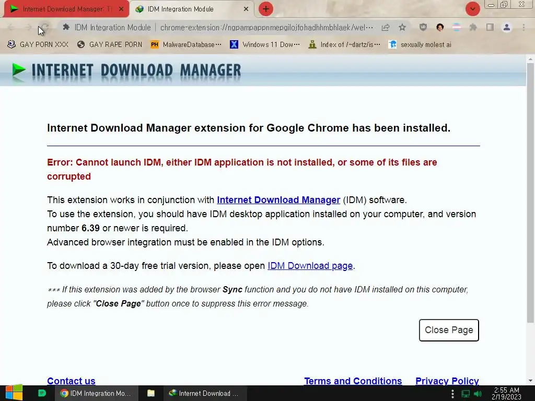Open the Chrome profile menu
The width and height of the screenshot is (535, 401).
click(507, 27)
